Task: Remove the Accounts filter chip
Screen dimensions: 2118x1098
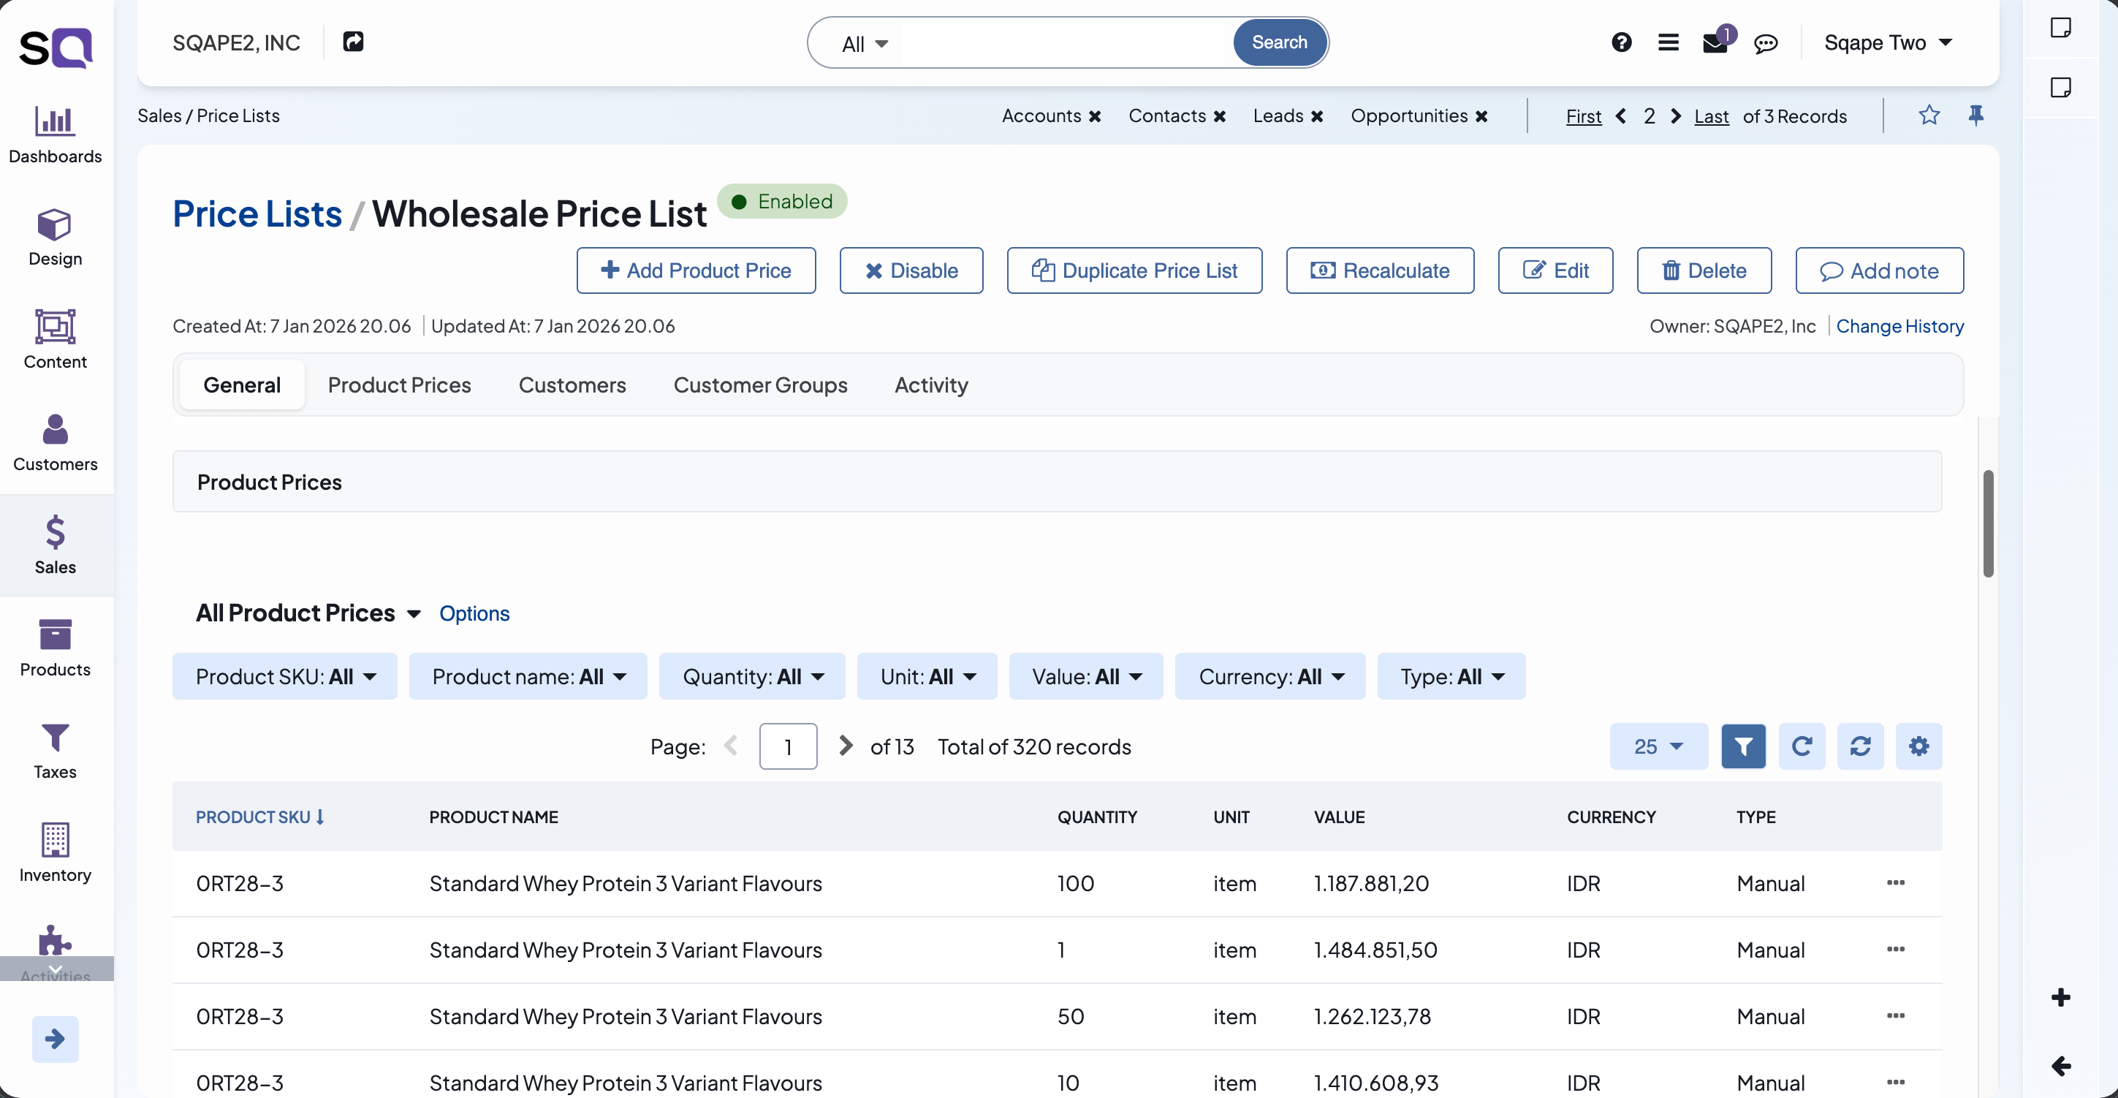Action: point(1094,116)
